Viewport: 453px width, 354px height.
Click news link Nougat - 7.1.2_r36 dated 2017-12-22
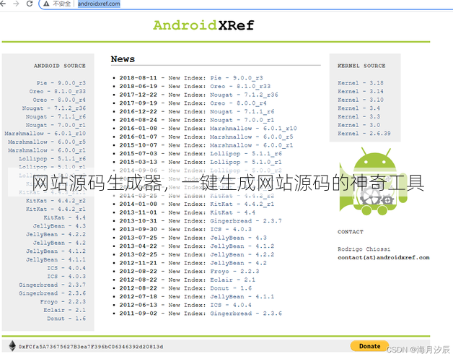244,95
